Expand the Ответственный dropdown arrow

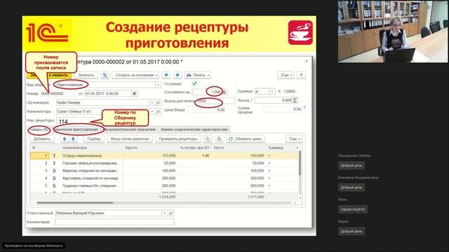(165, 213)
